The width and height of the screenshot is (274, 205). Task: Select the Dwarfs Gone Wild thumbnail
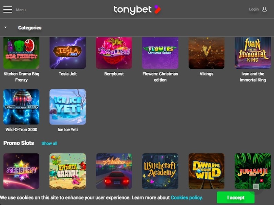click(x=207, y=171)
